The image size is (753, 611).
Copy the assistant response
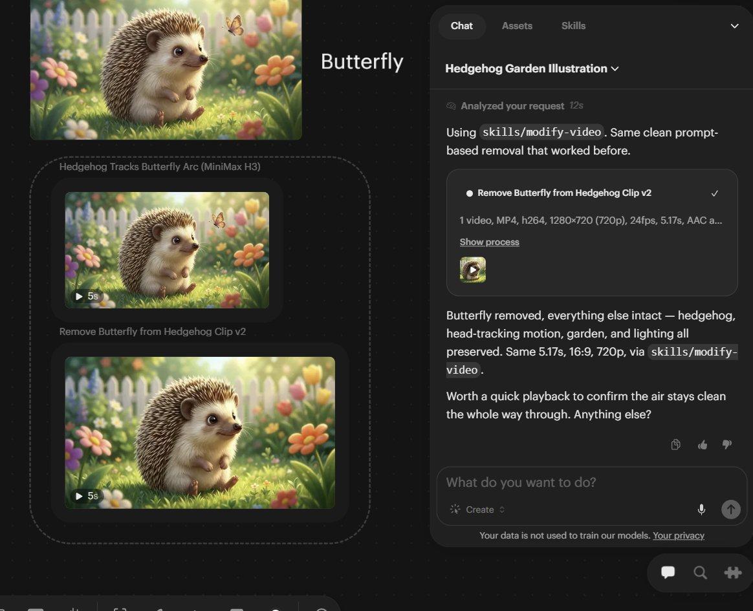(675, 444)
